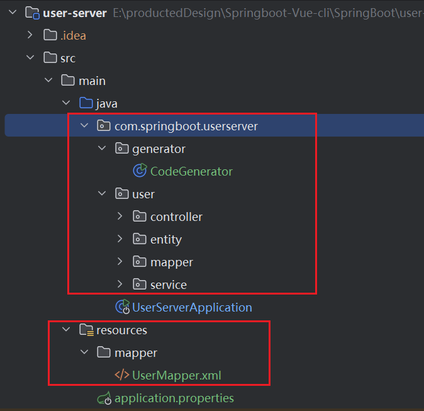
Task: Click the application.properties leaf icon
Action: point(104,398)
